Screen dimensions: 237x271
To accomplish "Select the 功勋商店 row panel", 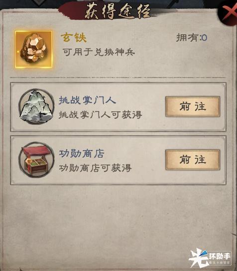I will [118, 160].
